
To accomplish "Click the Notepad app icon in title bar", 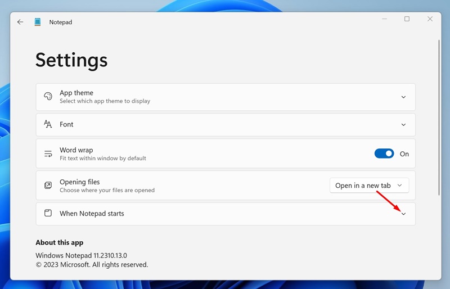I will tap(38, 22).
